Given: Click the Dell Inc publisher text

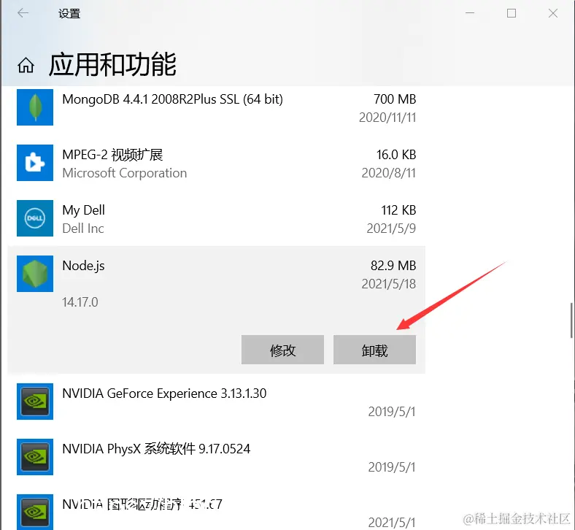Looking at the screenshot, I should (x=83, y=228).
